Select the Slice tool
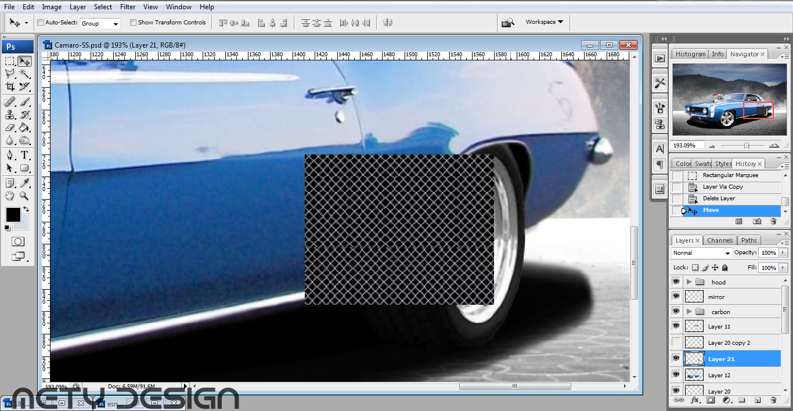Image resolution: width=793 pixels, height=411 pixels. click(x=24, y=86)
